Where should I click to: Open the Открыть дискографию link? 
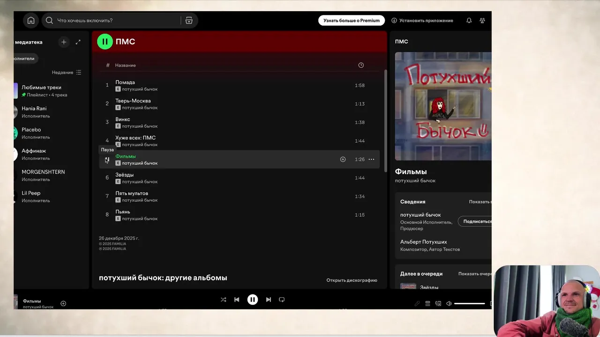(352, 280)
